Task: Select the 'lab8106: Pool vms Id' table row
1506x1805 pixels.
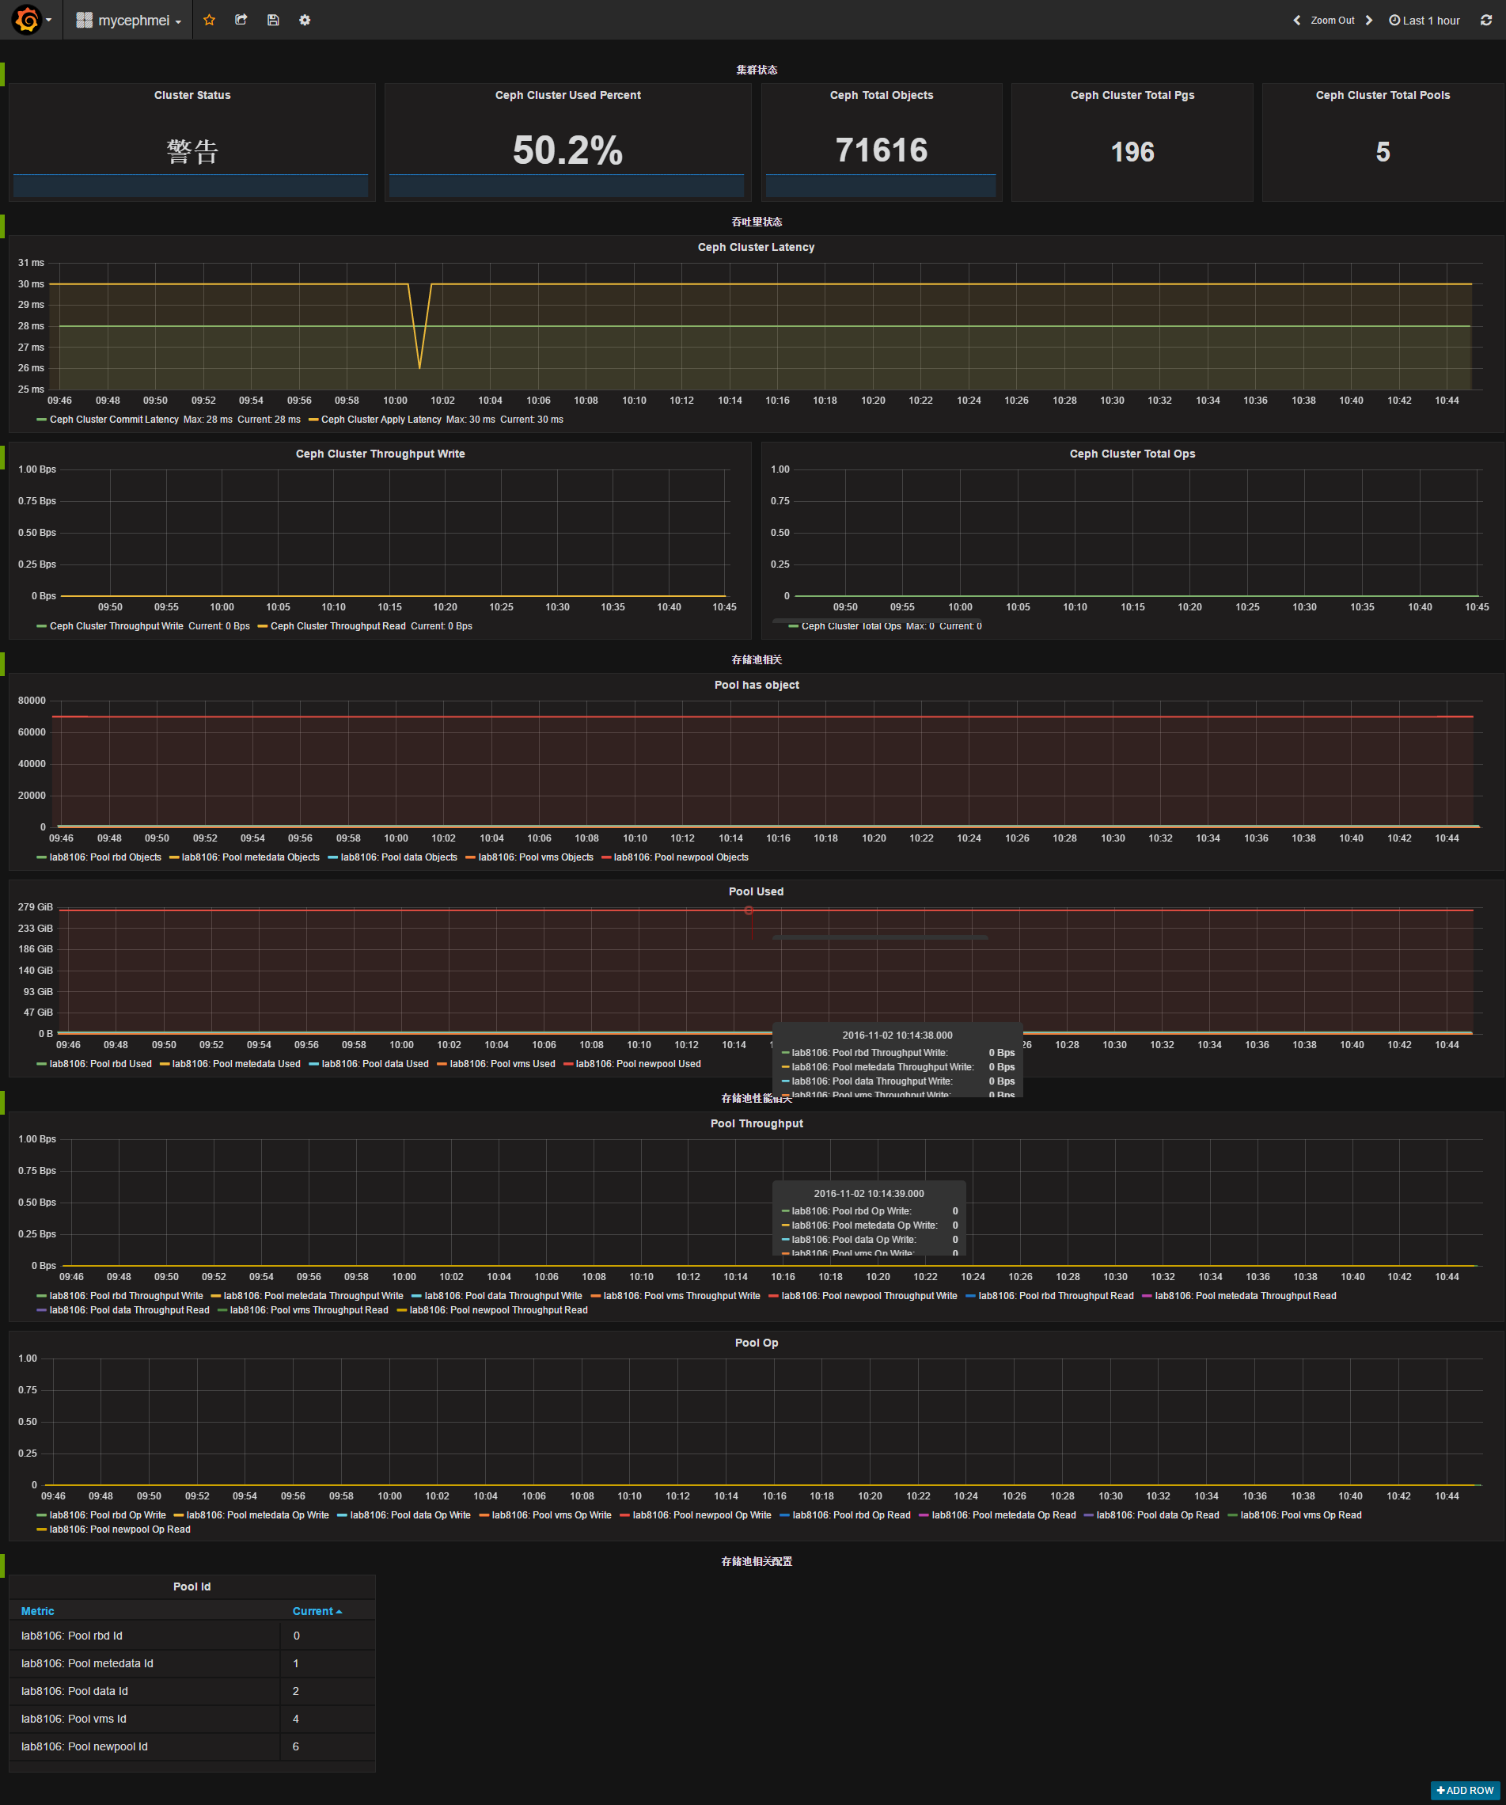Action: pos(192,1718)
